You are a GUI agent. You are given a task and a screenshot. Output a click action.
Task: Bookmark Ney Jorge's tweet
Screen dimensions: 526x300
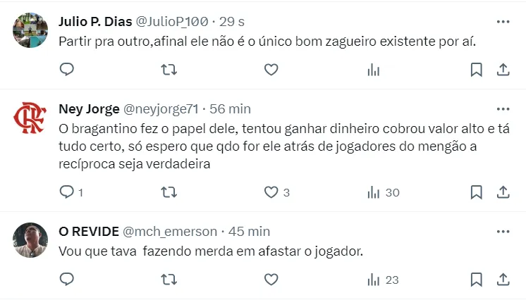476,192
